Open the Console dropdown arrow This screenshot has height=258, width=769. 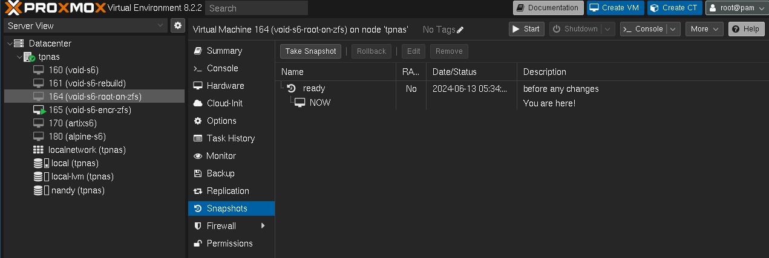click(x=673, y=29)
